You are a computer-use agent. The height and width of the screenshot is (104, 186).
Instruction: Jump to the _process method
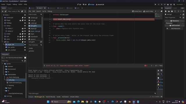(31, 51)
